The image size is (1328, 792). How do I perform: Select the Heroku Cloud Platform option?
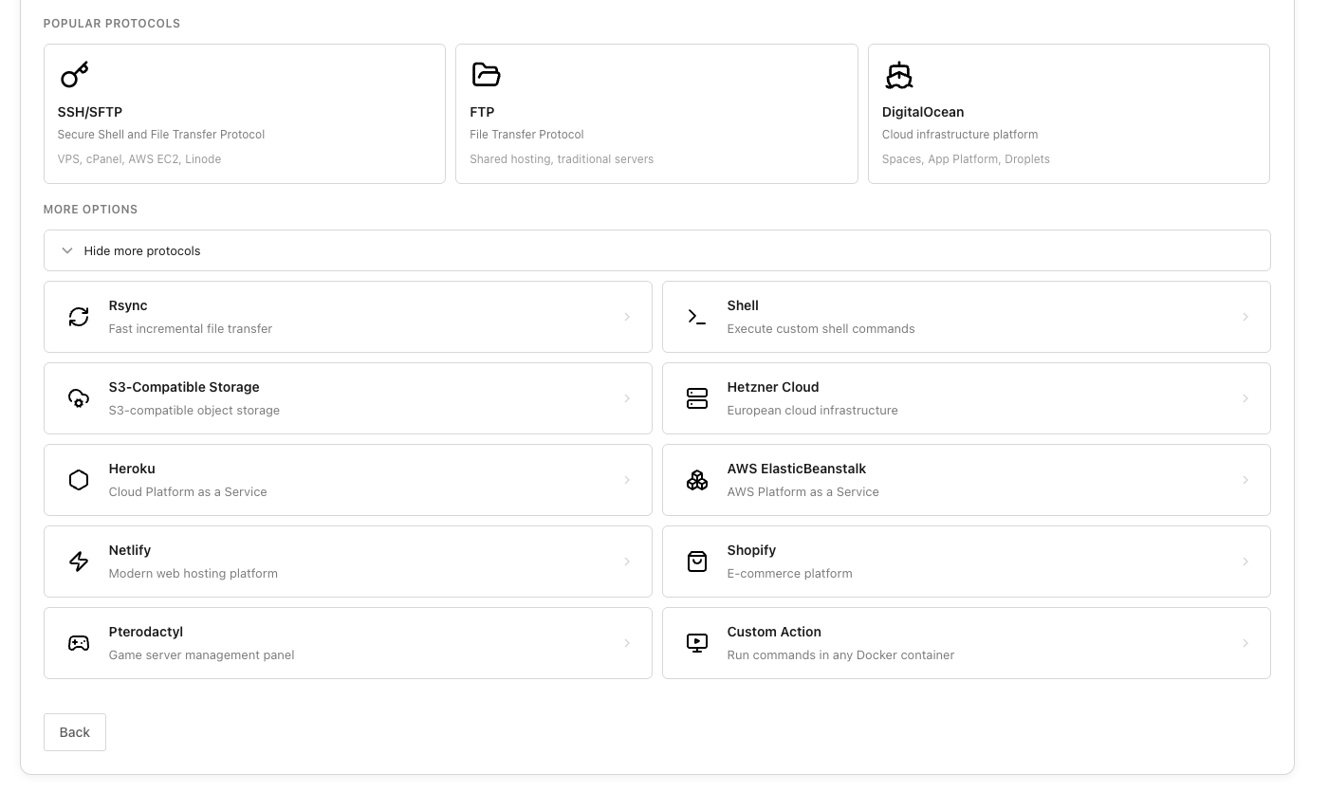point(347,479)
